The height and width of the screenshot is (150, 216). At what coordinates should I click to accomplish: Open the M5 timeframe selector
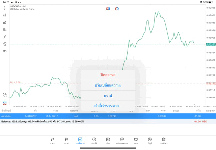pos(5,51)
